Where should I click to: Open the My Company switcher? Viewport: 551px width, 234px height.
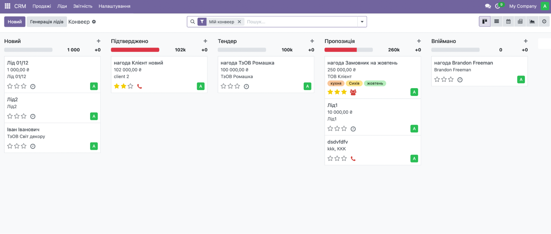(x=523, y=6)
